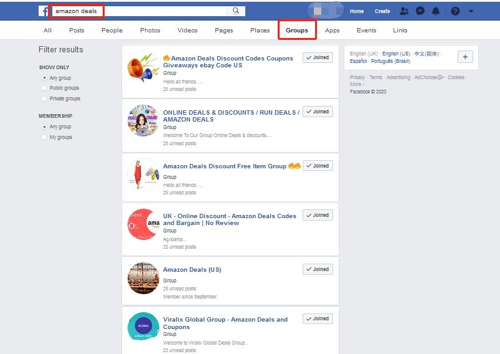Image resolution: width=500 pixels, height=354 pixels.
Task: Click the Quick Help question mark icon
Action: [x=455, y=11]
